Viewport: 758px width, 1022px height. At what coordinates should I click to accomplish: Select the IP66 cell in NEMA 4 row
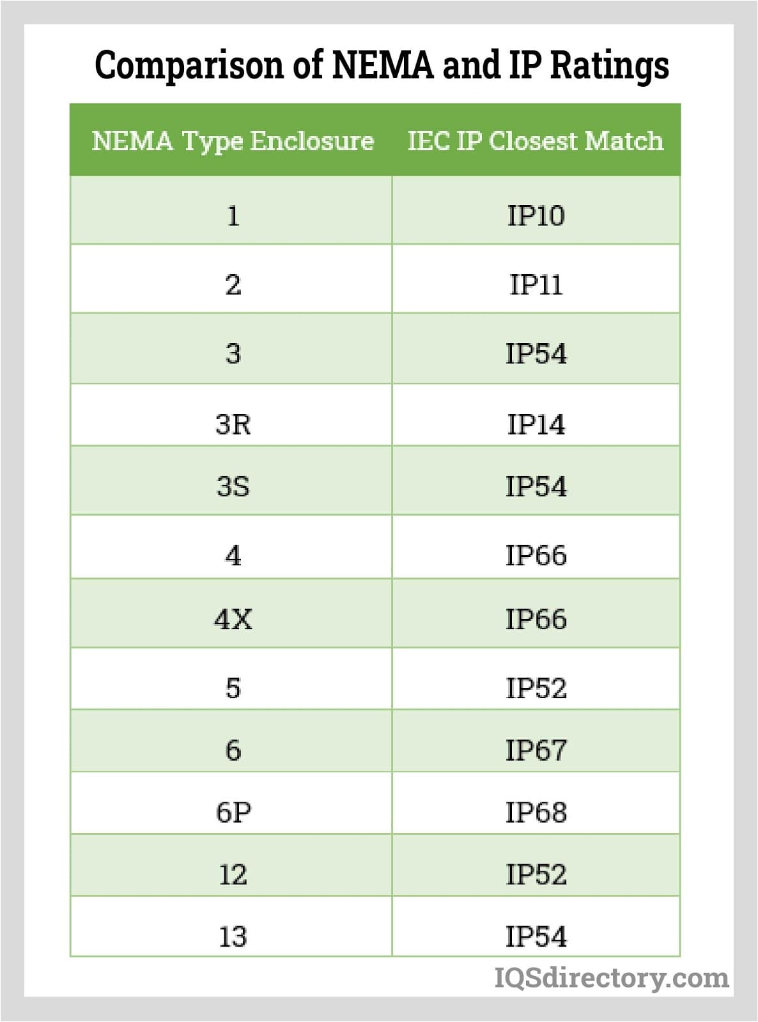pos(536,554)
